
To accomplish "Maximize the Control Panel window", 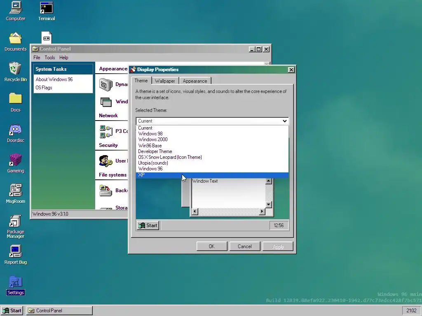I will (x=259, y=49).
